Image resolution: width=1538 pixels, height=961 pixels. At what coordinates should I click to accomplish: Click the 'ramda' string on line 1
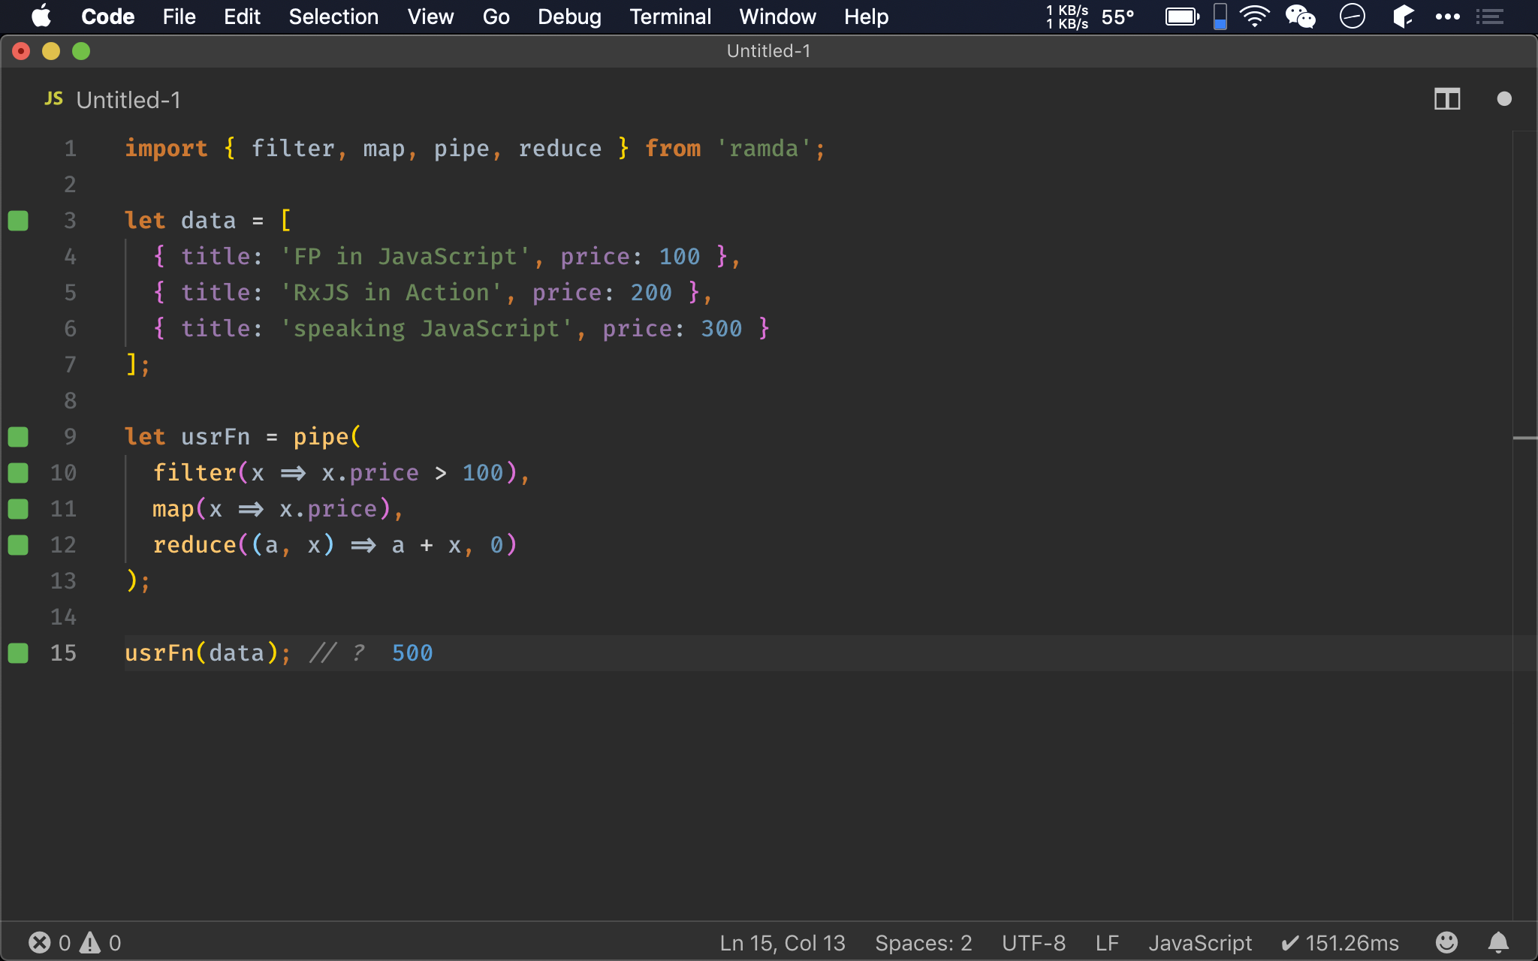[x=764, y=149]
